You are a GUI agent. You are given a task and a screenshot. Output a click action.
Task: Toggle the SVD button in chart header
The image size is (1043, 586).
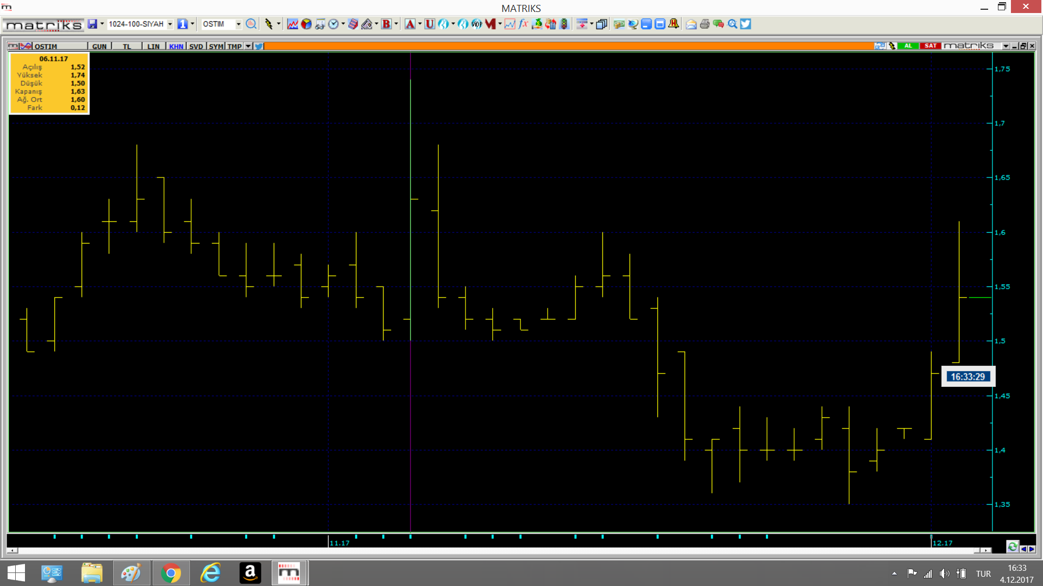[196, 46]
